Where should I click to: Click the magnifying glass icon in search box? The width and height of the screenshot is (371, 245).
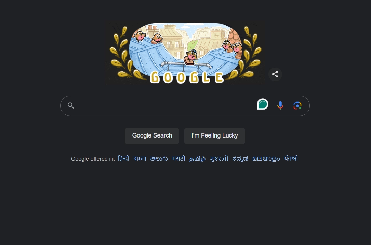click(71, 105)
